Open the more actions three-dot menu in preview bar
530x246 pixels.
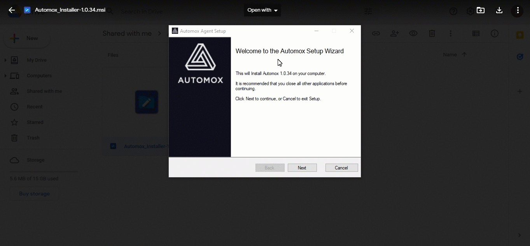(518, 10)
